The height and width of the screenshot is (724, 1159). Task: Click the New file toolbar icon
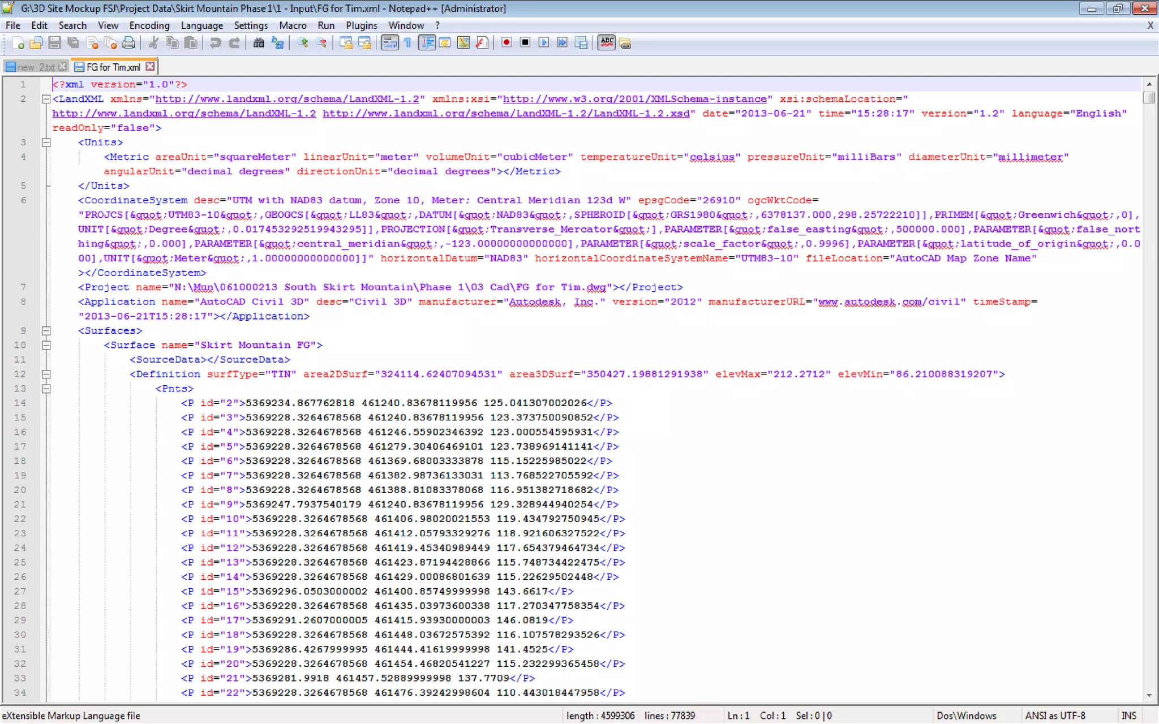click(18, 43)
